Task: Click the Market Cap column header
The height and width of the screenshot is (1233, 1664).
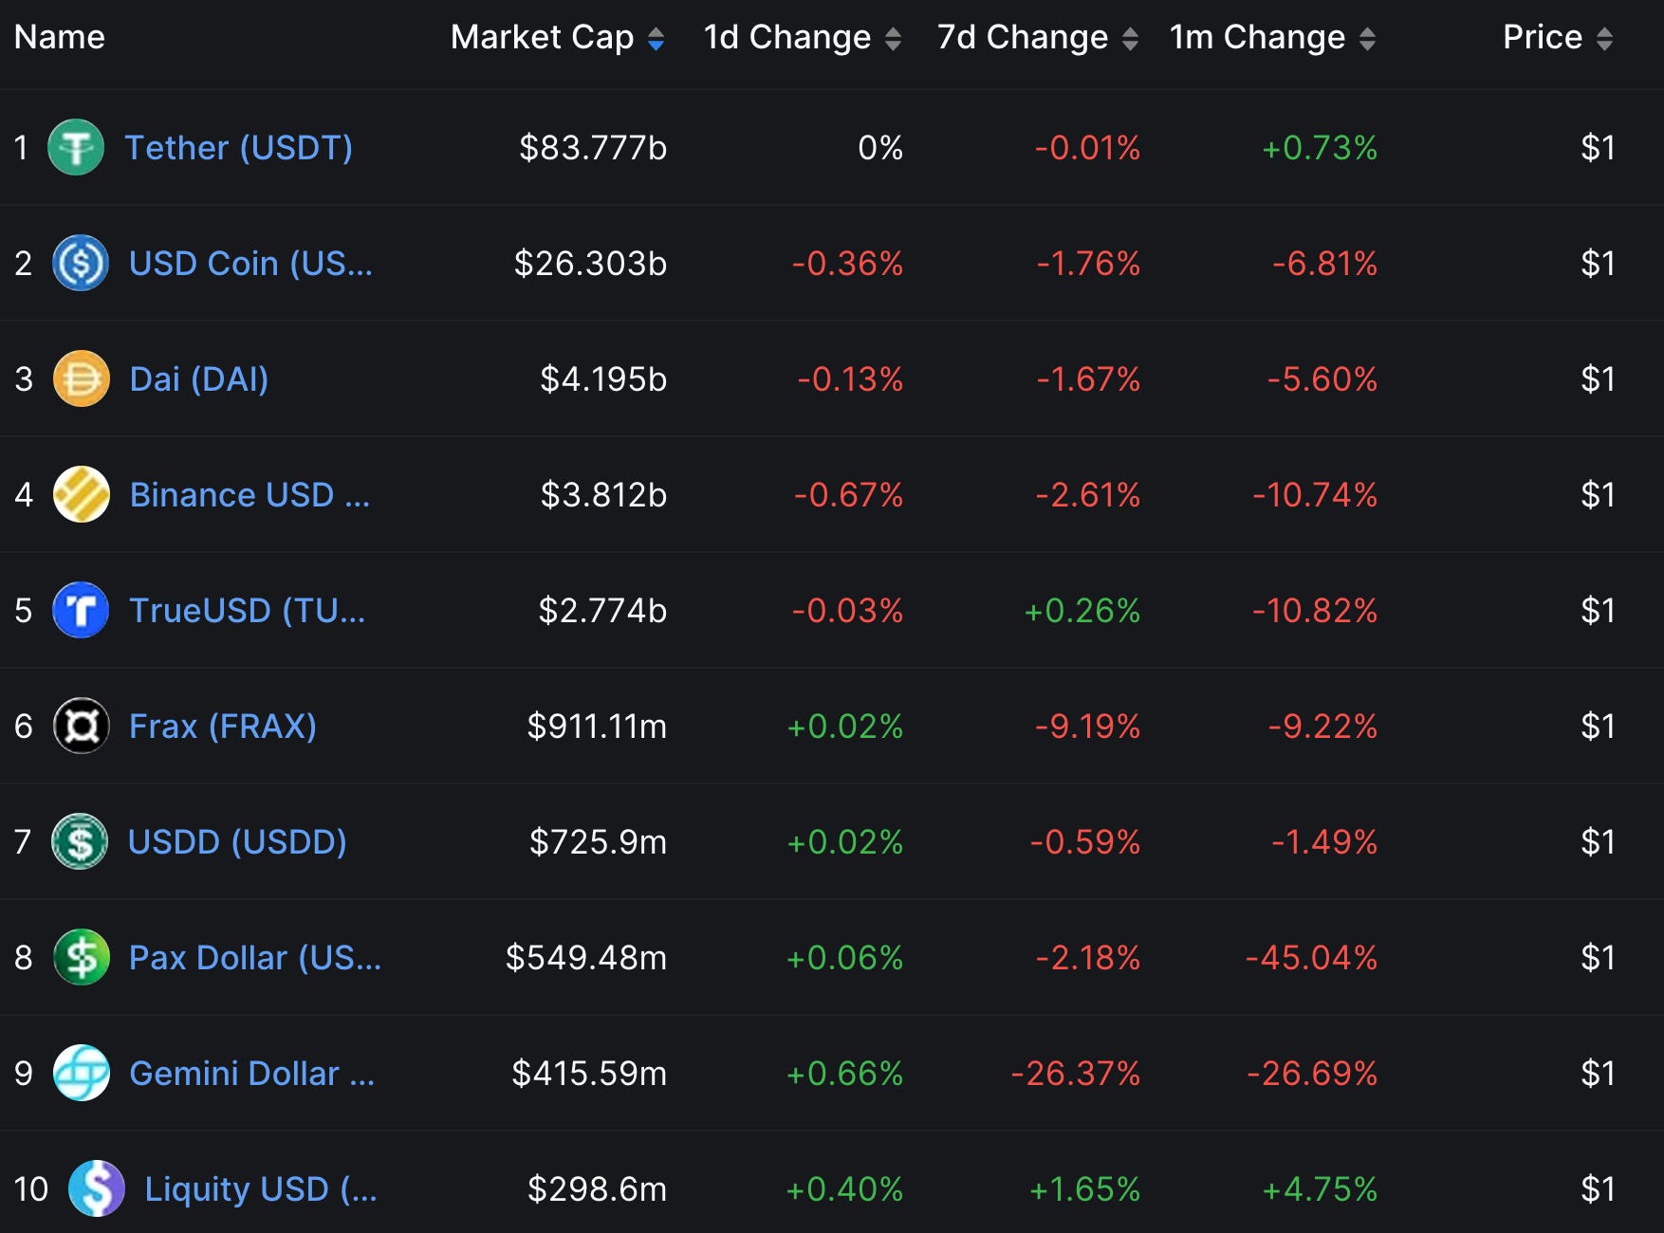Action: 542,38
